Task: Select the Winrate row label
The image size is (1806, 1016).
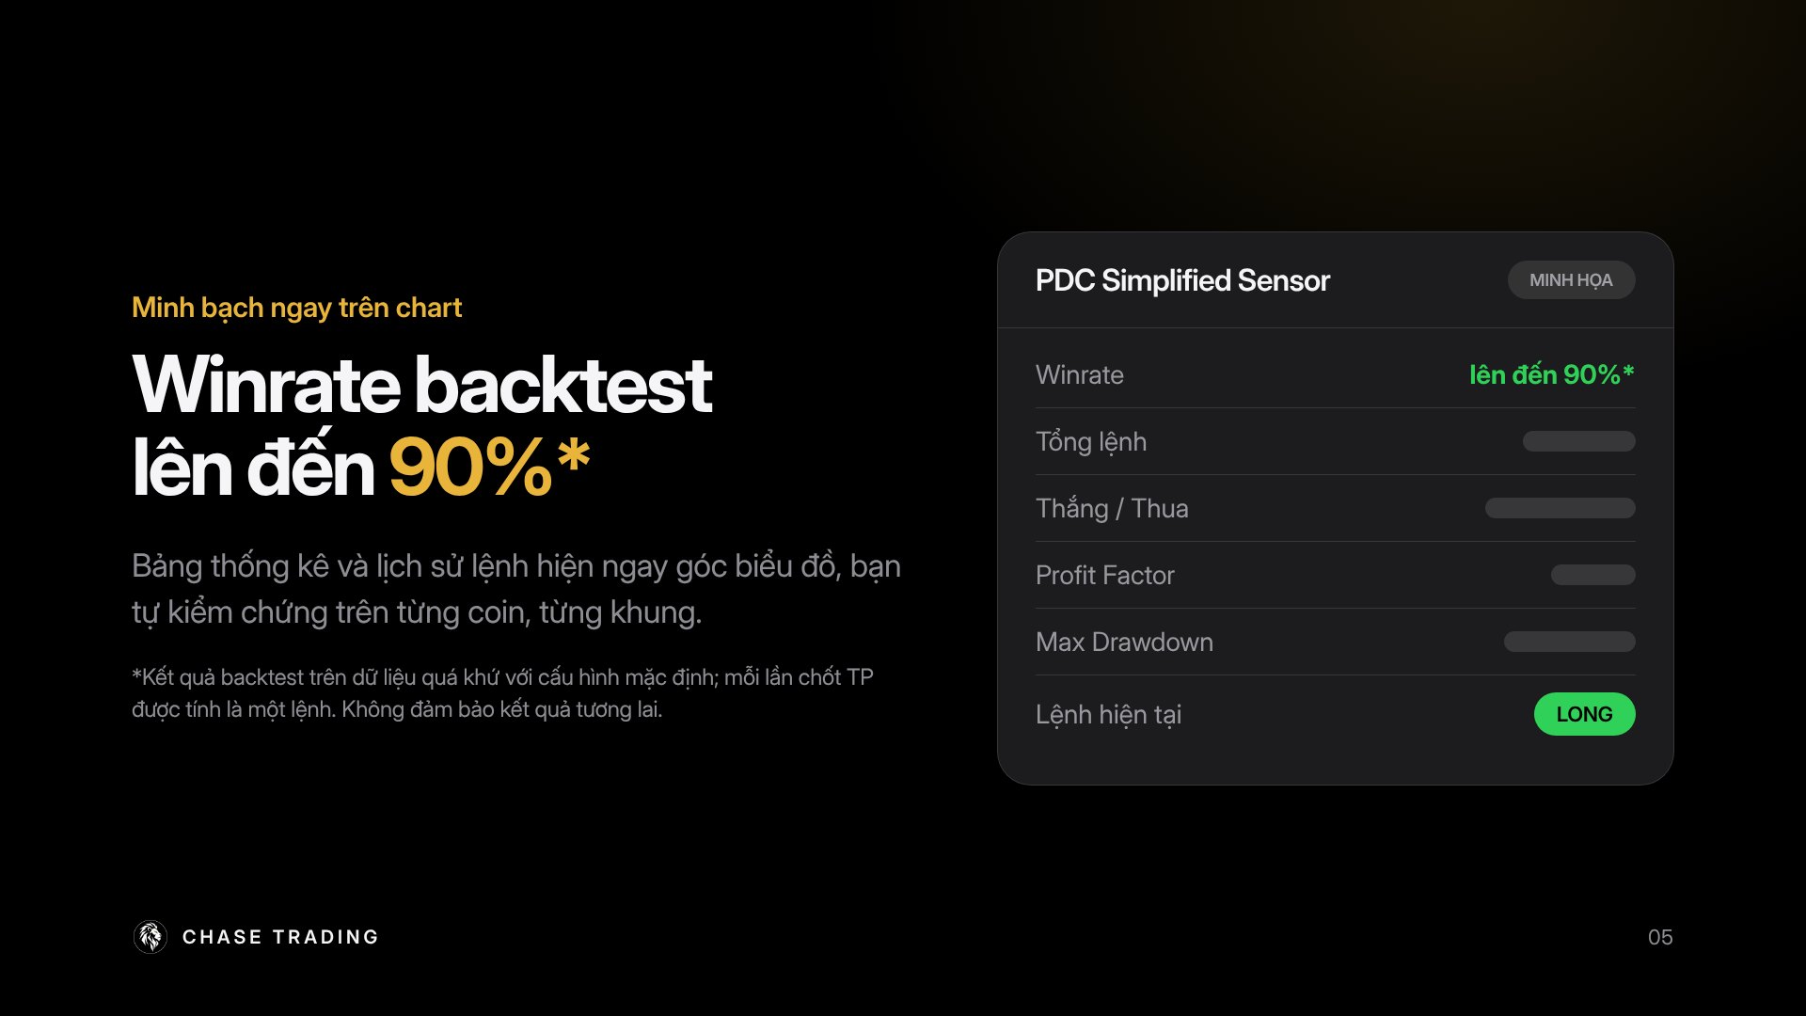Action: click(x=1079, y=374)
